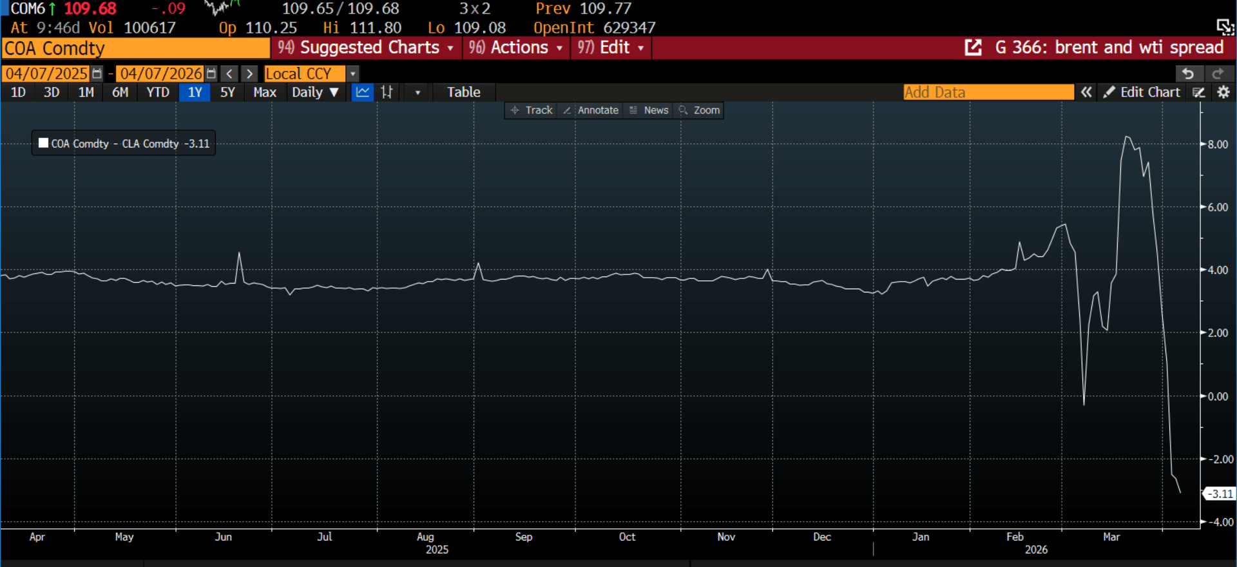The width and height of the screenshot is (1237, 567).
Task: Select the 5Y time range tab
Action: coord(227,92)
